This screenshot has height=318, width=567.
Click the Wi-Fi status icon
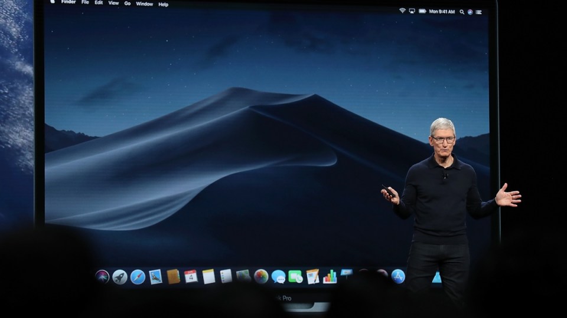[402, 11]
